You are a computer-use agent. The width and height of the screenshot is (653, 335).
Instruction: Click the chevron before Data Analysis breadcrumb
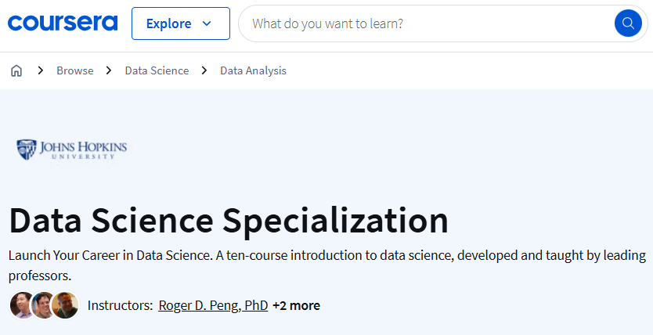(204, 70)
